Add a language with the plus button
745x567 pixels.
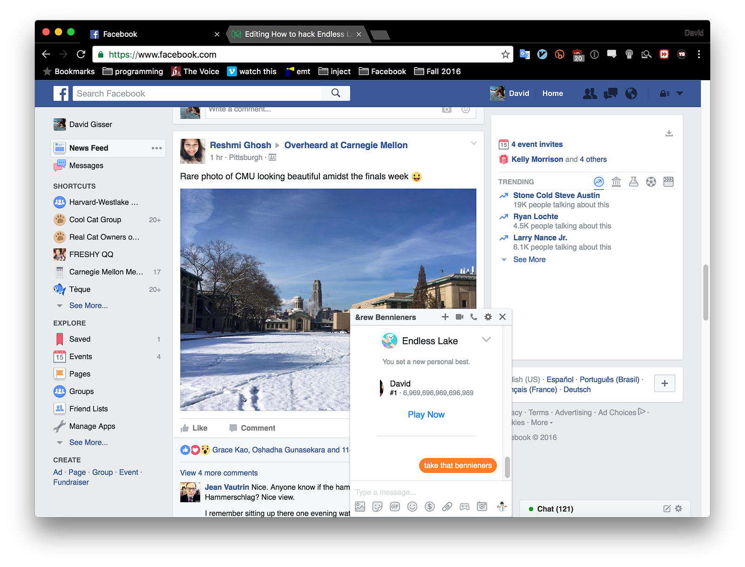[x=664, y=383]
